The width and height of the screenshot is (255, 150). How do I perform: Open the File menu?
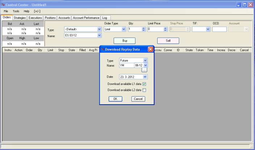6,11
